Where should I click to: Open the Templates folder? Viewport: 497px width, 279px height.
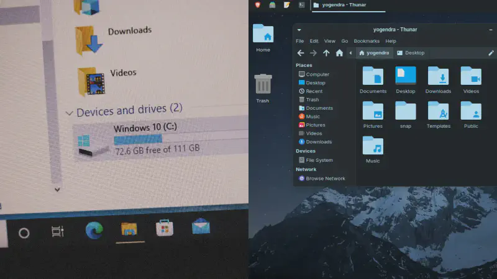click(439, 115)
